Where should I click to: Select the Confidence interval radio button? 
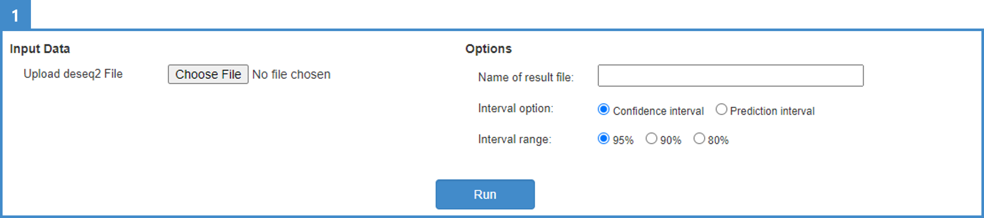pyautogui.click(x=604, y=109)
